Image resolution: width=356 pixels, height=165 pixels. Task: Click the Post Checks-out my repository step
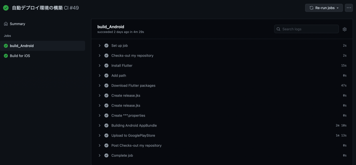tap(136, 145)
